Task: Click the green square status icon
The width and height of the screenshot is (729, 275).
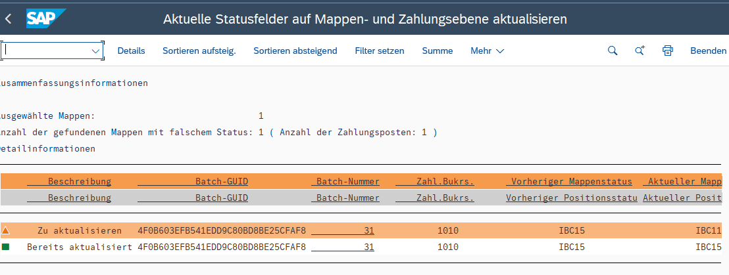Action: tap(6, 247)
